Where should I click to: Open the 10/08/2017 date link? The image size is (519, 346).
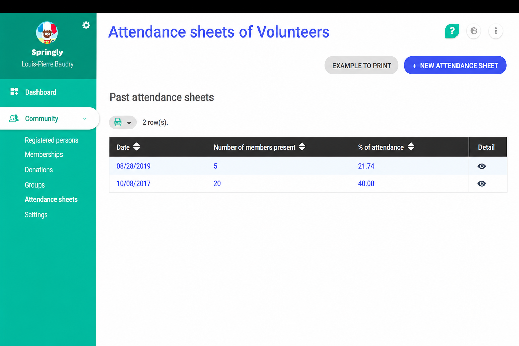pos(133,183)
